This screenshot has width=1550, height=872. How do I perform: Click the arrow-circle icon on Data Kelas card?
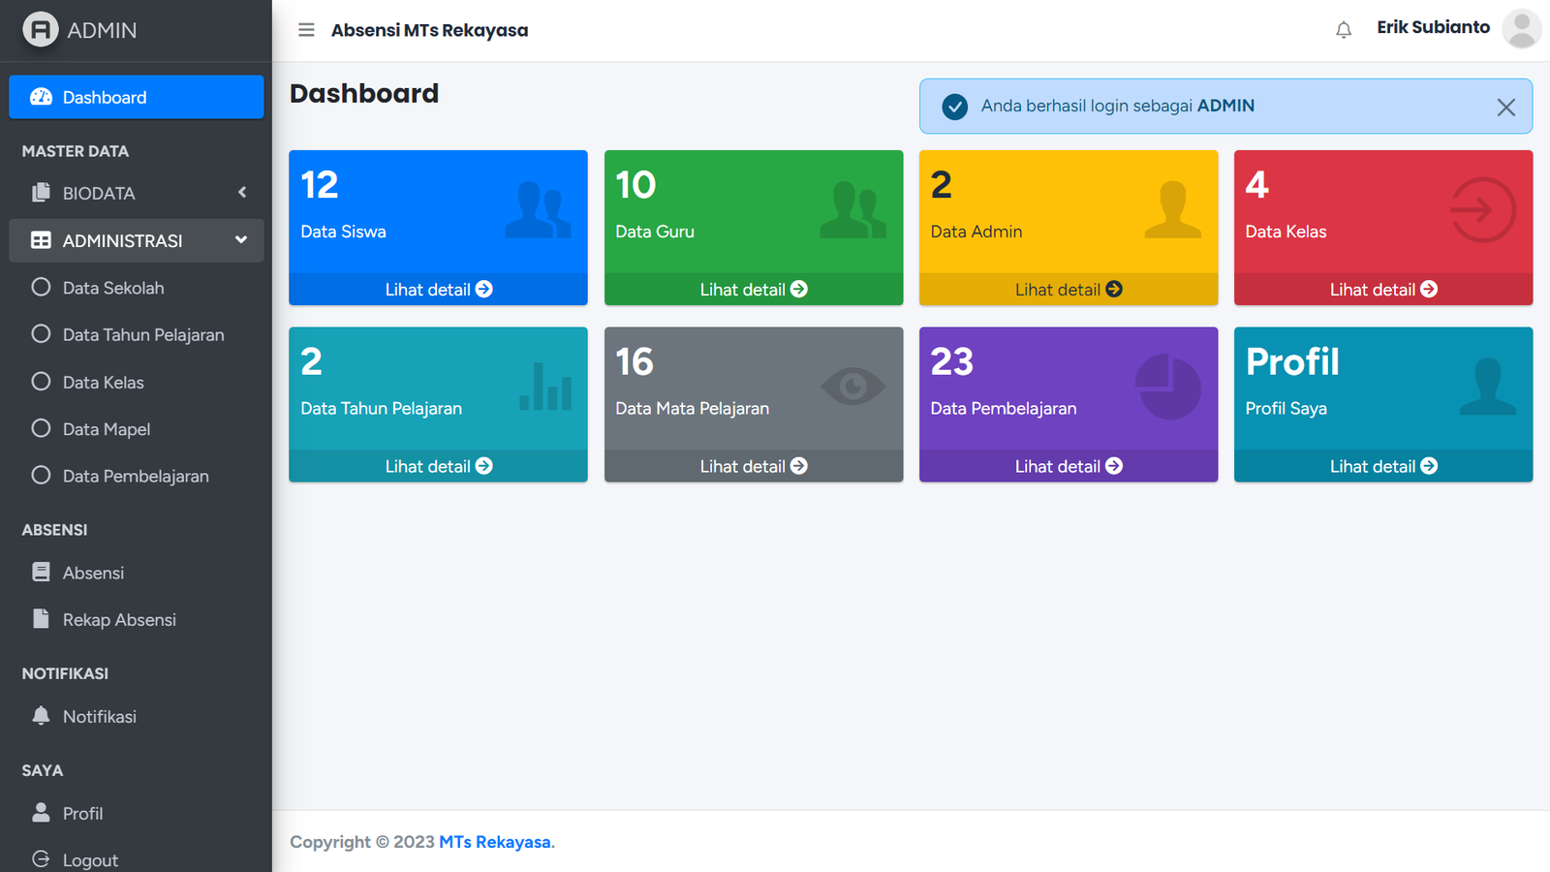point(1482,210)
